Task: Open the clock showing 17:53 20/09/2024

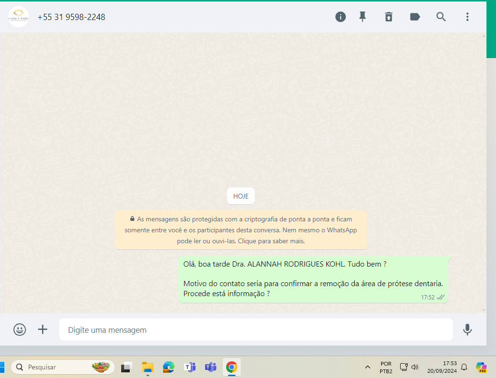Action: pos(442,367)
